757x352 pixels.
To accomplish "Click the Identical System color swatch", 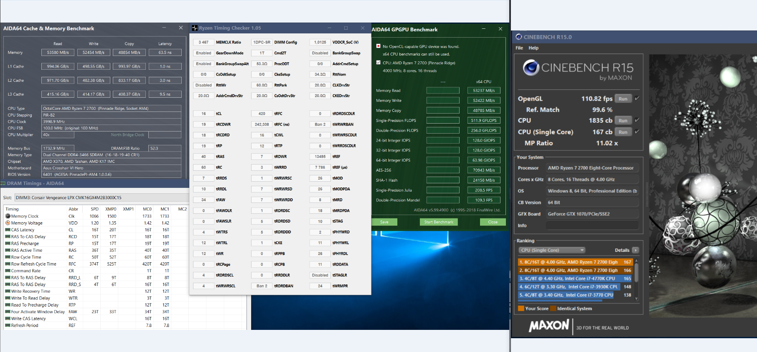I will pyautogui.click(x=553, y=309).
